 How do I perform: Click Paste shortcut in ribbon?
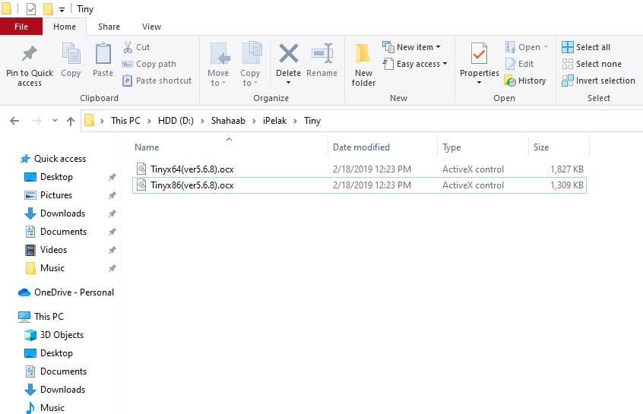point(157,81)
